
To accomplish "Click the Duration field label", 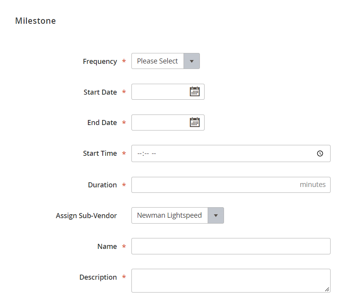I will click(x=102, y=185).
